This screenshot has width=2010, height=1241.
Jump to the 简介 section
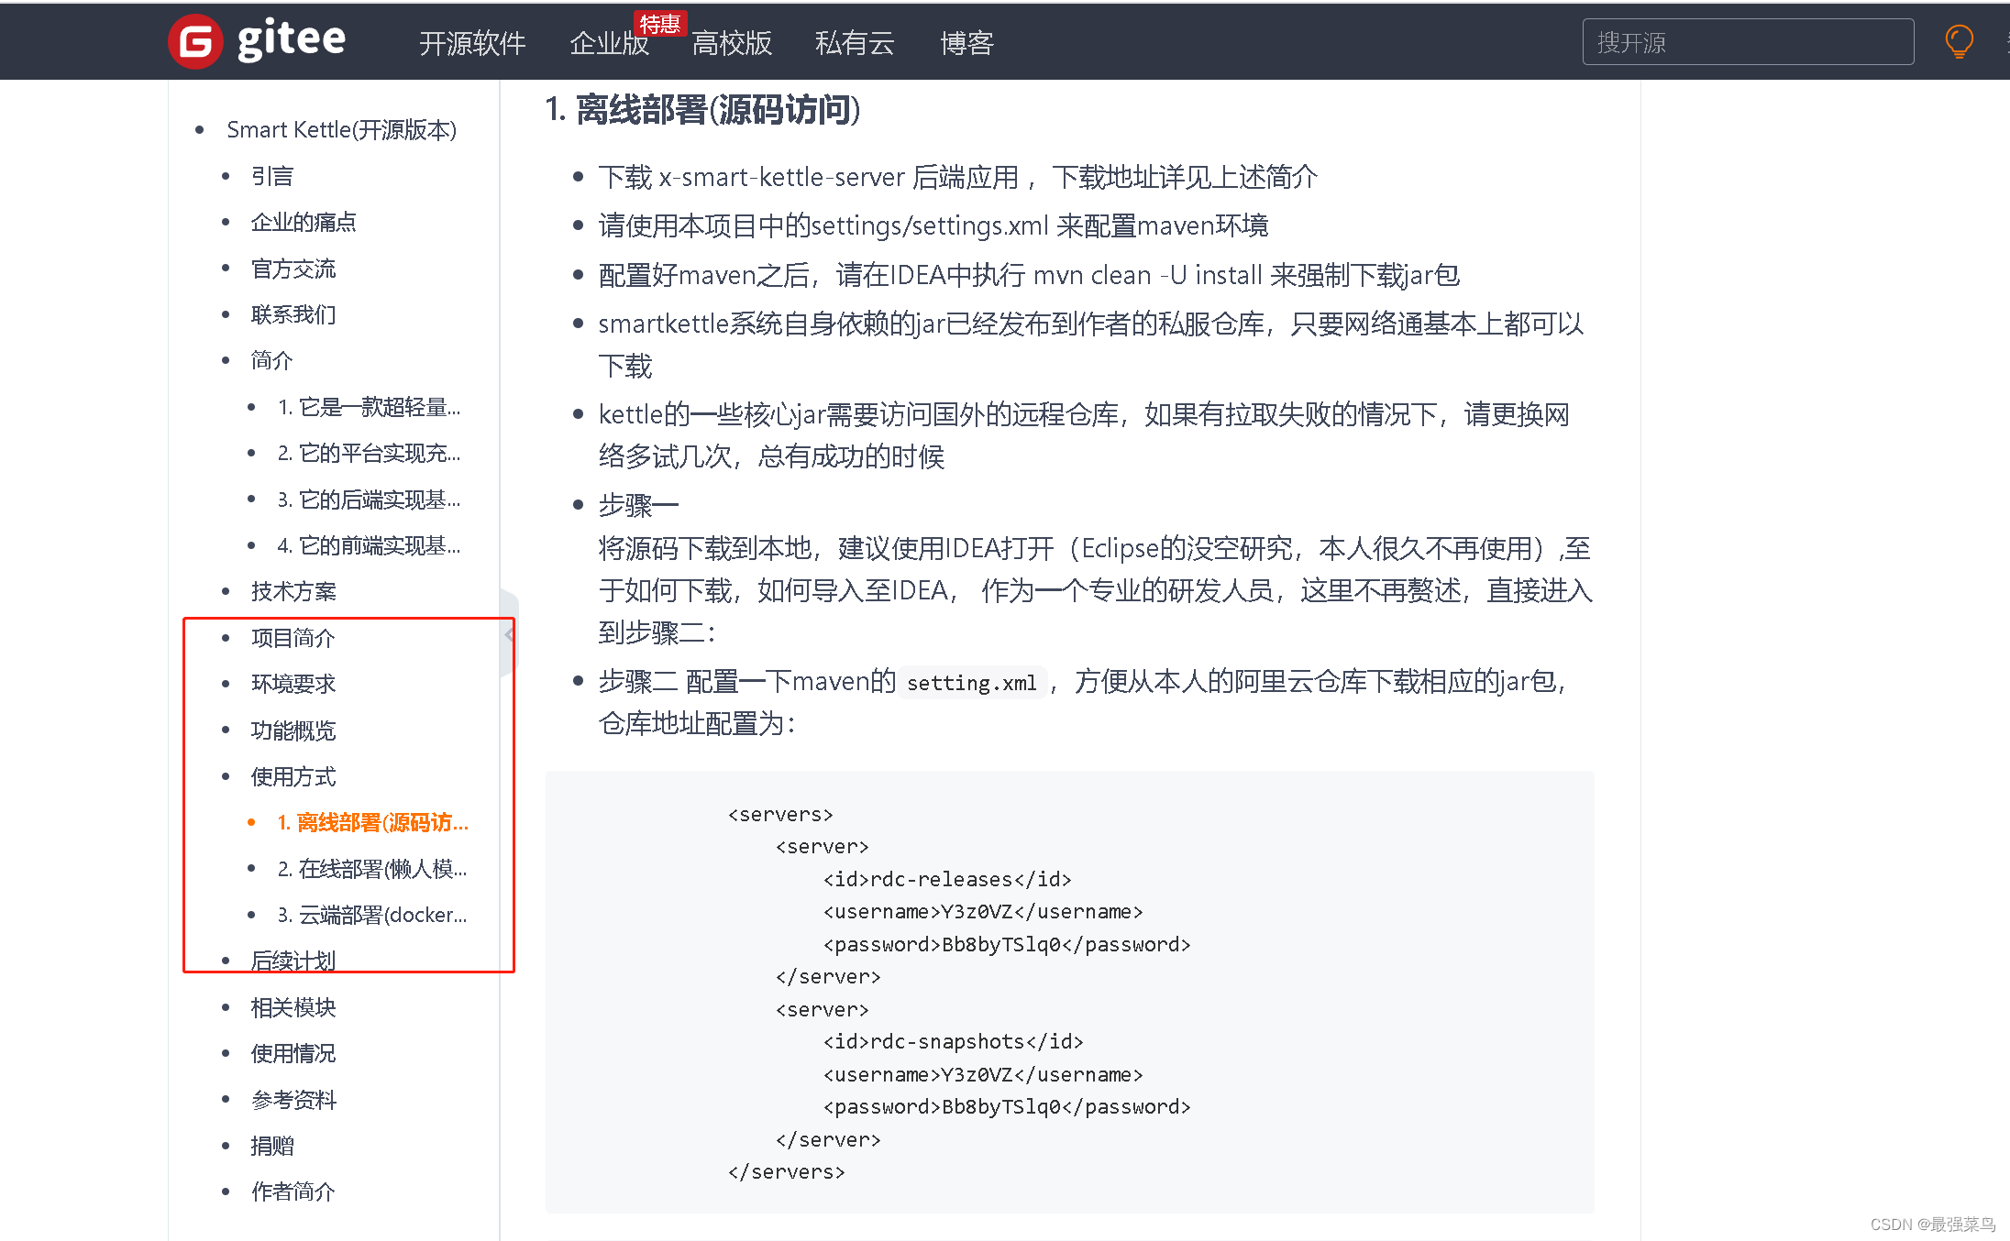[x=272, y=360]
